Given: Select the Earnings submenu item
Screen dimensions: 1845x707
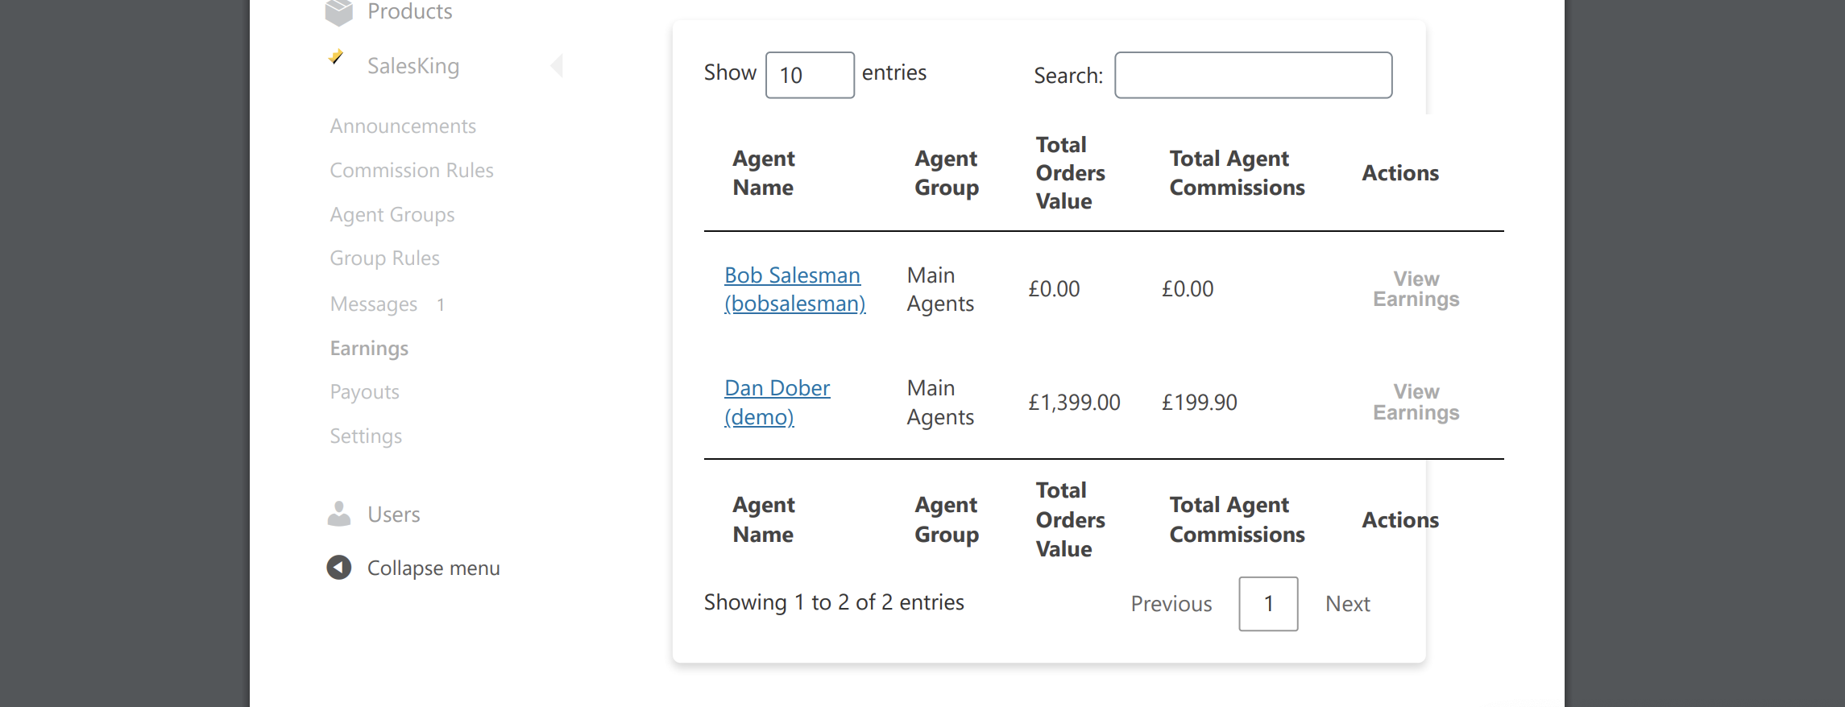Looking at the screenshot, I should tap(369, 349).
